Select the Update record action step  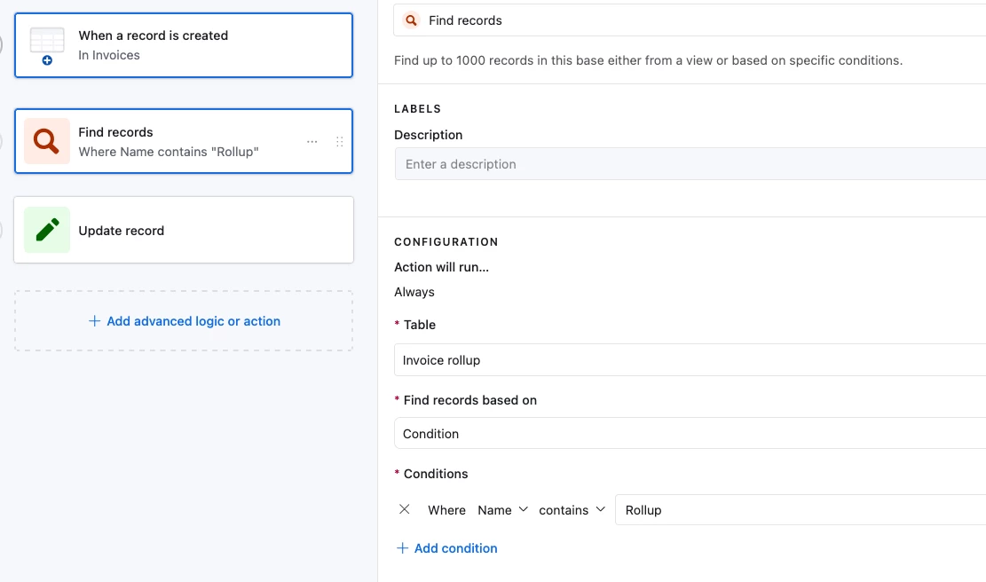point(184,231)
